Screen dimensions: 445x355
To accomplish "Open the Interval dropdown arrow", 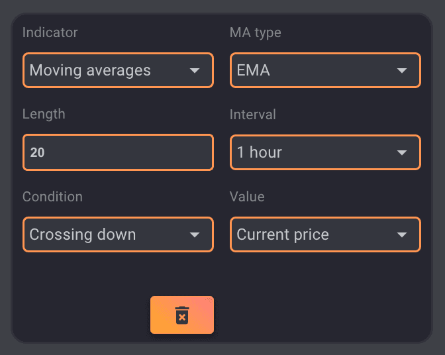I will point(402,153).
